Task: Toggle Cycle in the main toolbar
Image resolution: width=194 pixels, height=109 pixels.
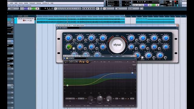Action: (x=26, y=9)
